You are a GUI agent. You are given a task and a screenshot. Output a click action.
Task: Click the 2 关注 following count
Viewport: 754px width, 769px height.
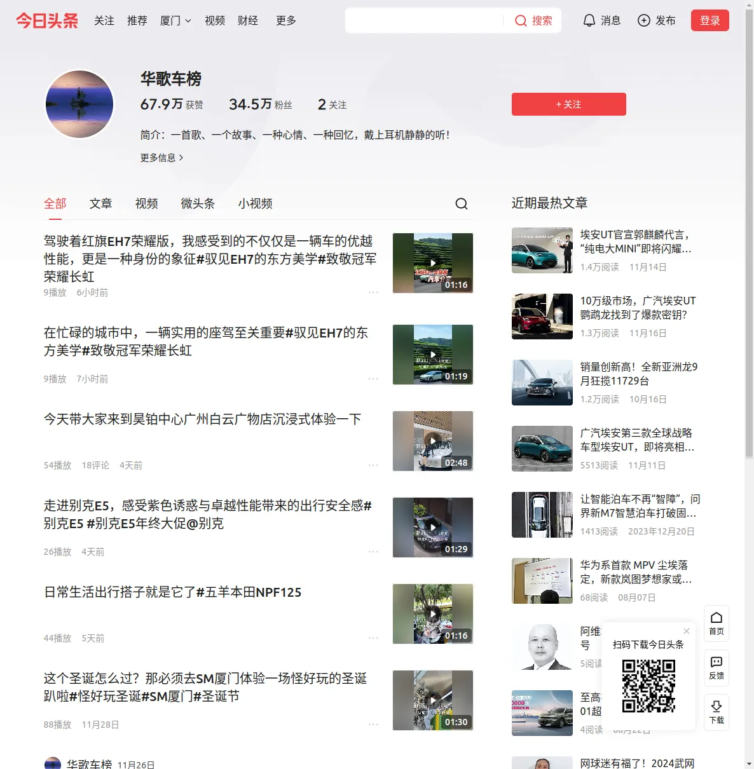pyautogui.click(x=332, y=104)
